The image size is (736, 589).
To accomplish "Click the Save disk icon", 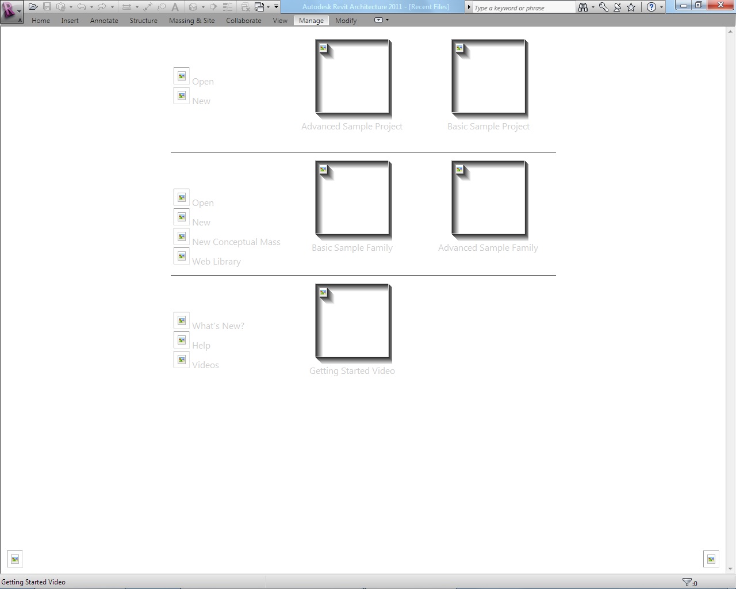I will (47, 7).
